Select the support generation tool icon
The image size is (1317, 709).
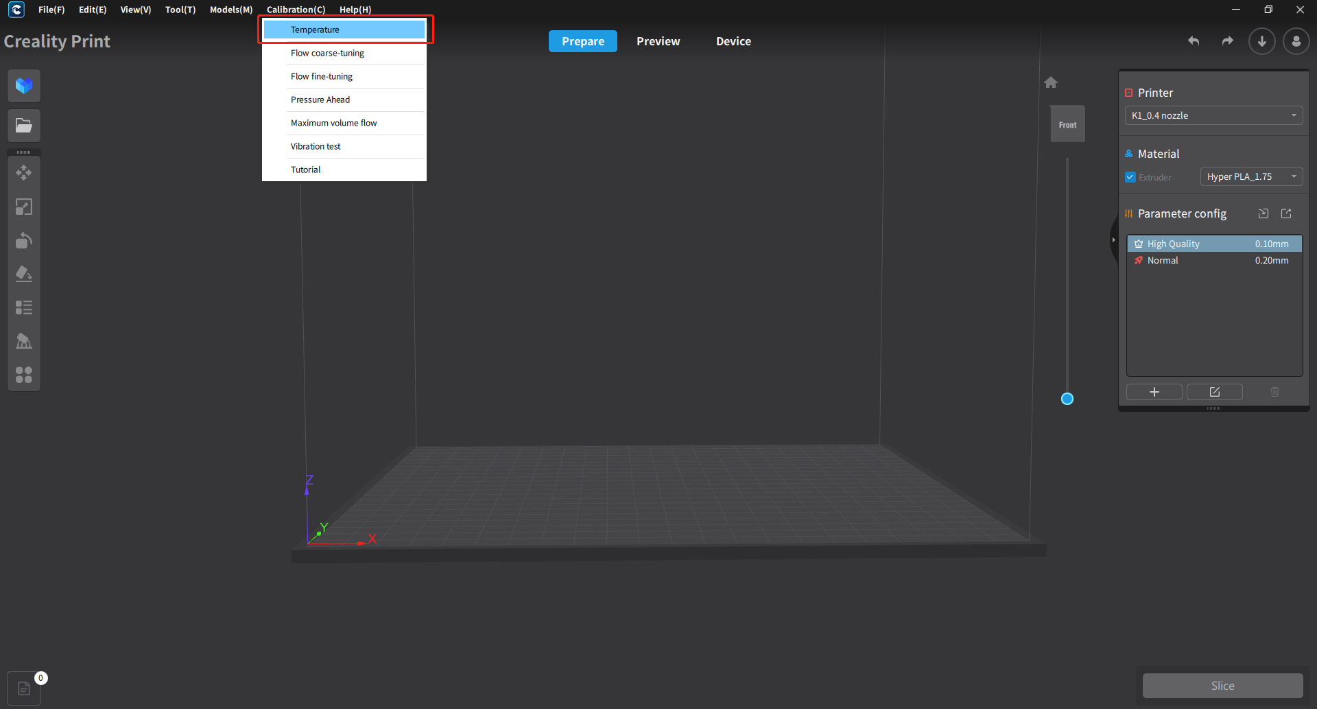pos(24,341)
